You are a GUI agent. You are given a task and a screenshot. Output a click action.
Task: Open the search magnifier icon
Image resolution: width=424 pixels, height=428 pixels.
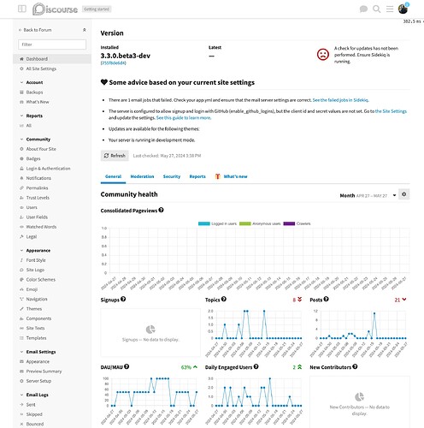click(377, 9)
